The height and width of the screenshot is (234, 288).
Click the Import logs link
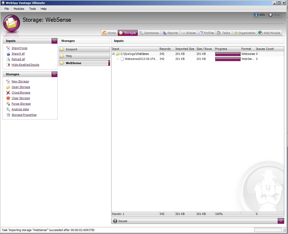coord(20,48)
